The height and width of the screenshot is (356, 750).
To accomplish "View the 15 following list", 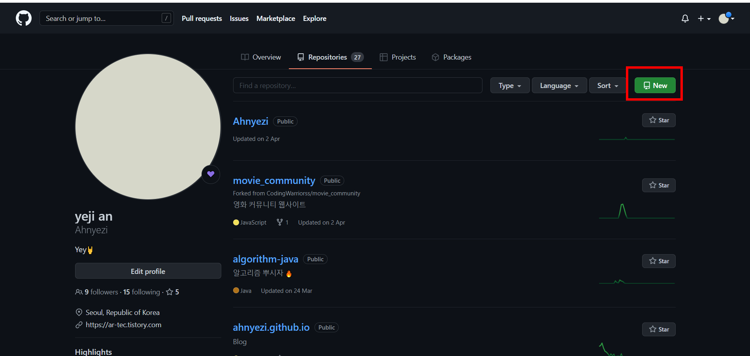I will tap(141, 292).
